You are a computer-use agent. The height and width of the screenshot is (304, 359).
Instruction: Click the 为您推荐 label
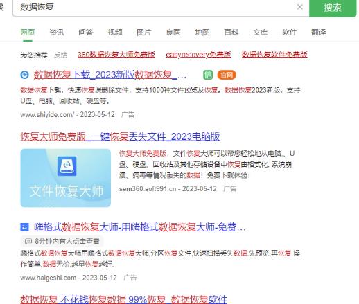pyautogui.click(x=34, y=55)
